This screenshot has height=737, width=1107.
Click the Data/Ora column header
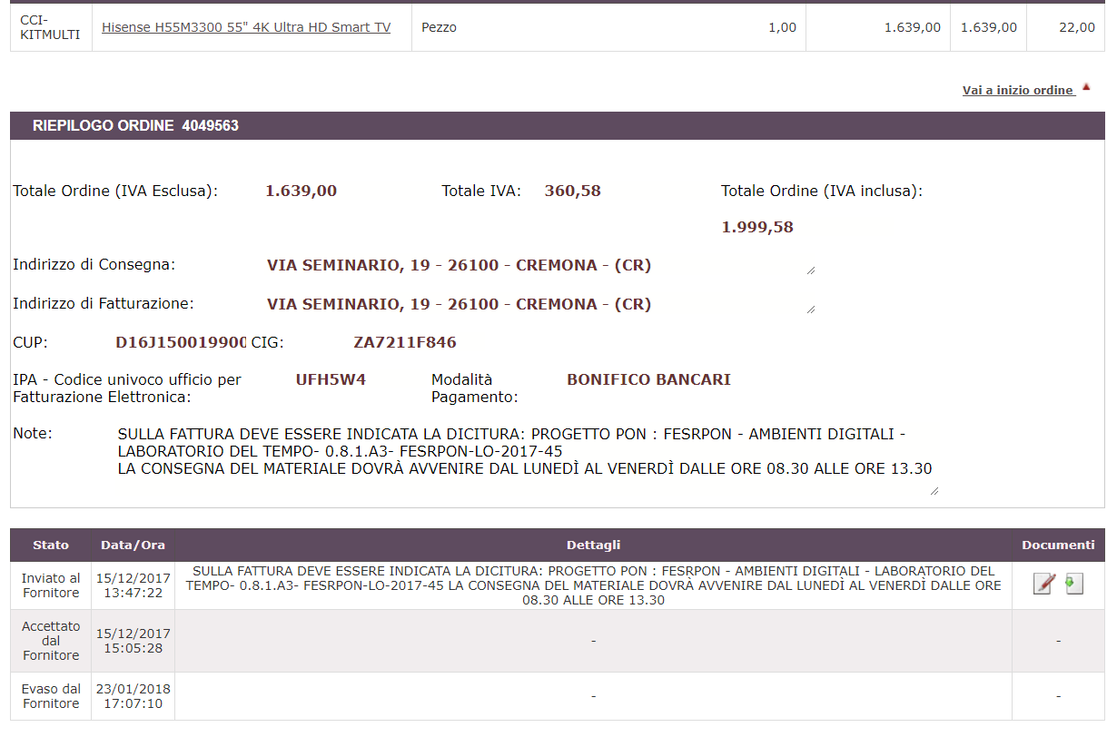click(133, 545)
